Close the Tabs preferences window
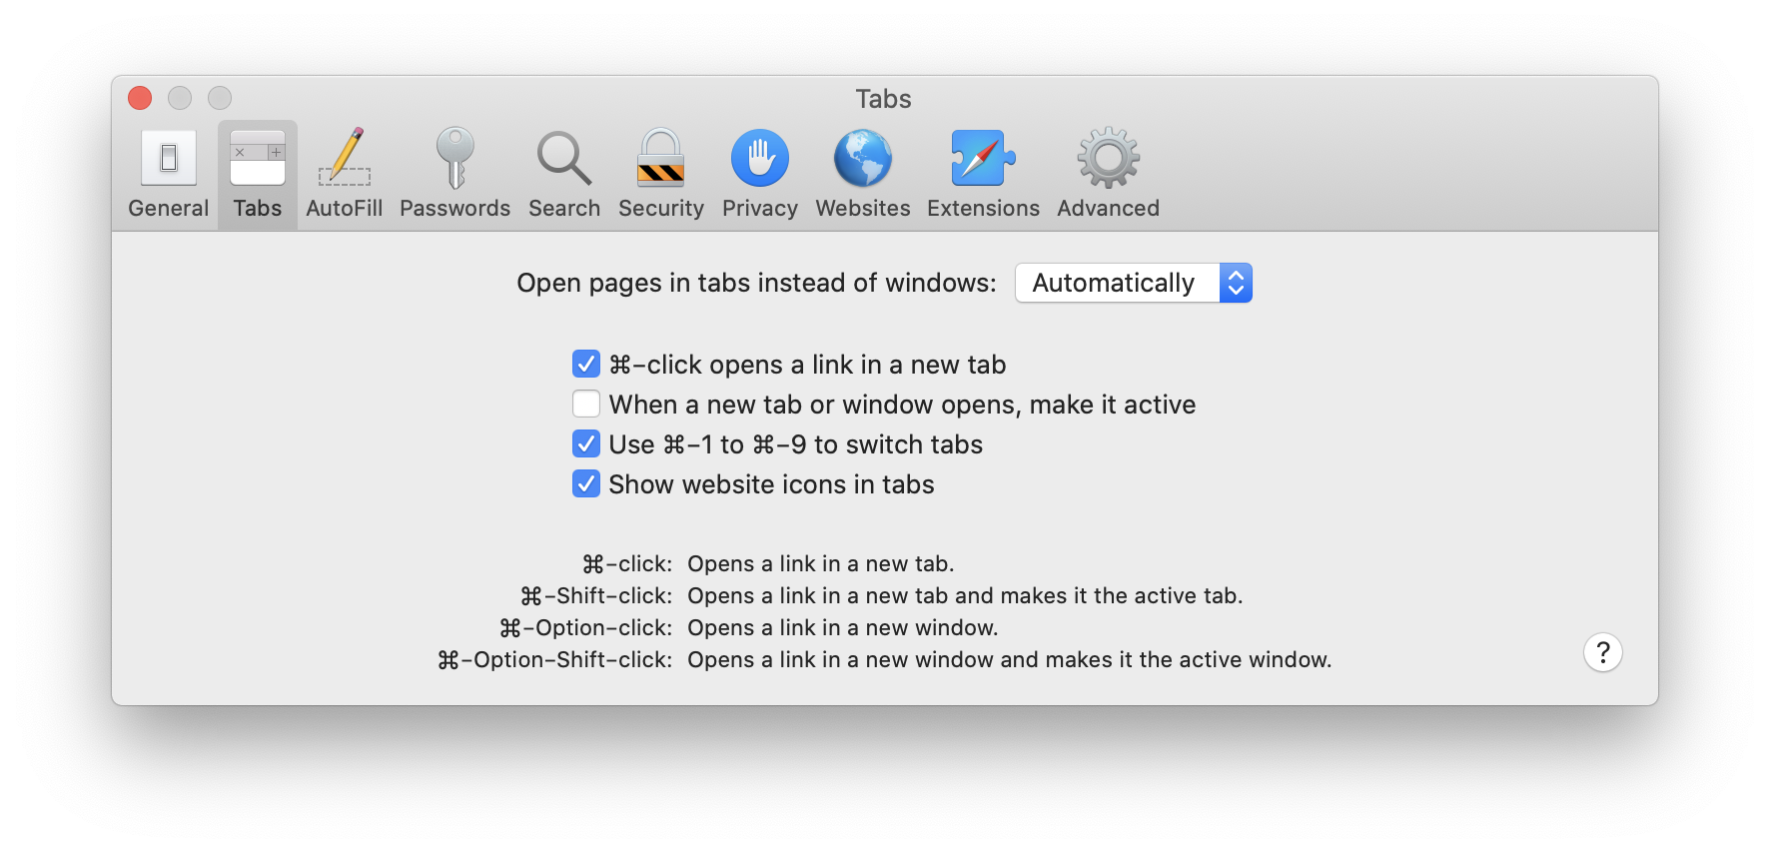The width and height of the screenshot is (1770, 853). pos(140,98)
